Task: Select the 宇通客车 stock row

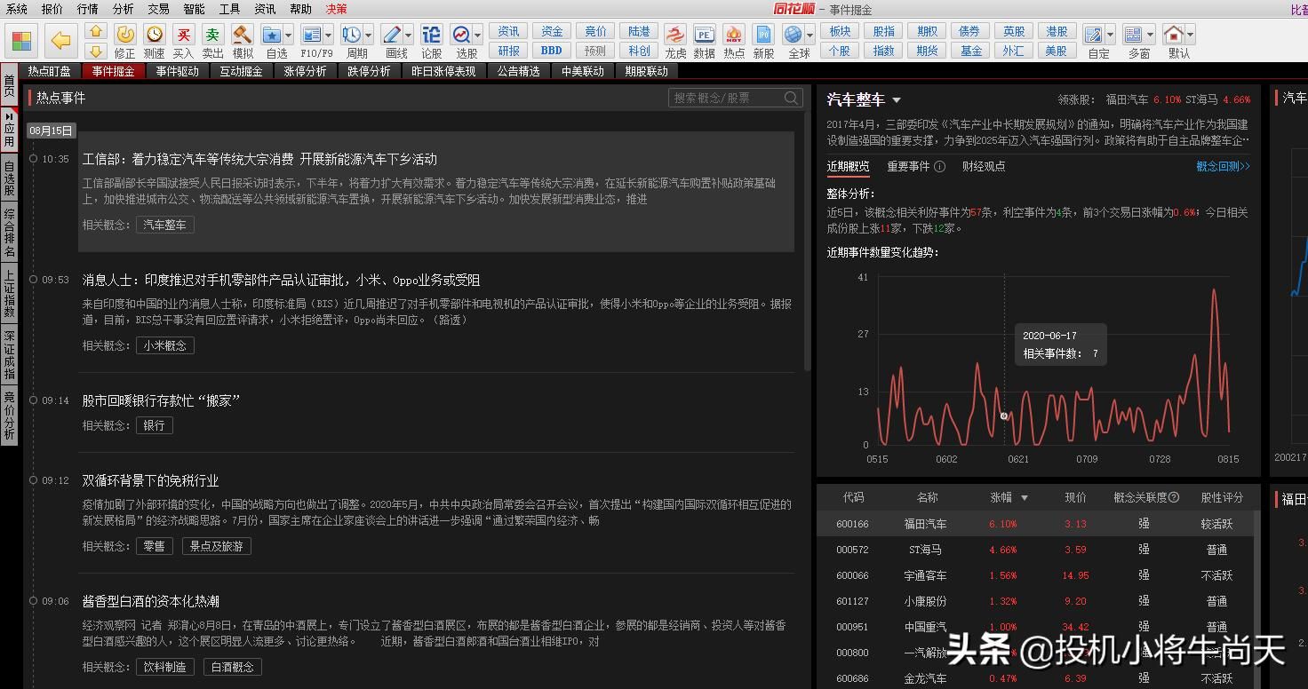Action: 1035,575
